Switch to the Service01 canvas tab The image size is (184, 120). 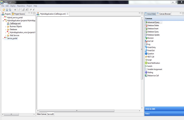51,114
